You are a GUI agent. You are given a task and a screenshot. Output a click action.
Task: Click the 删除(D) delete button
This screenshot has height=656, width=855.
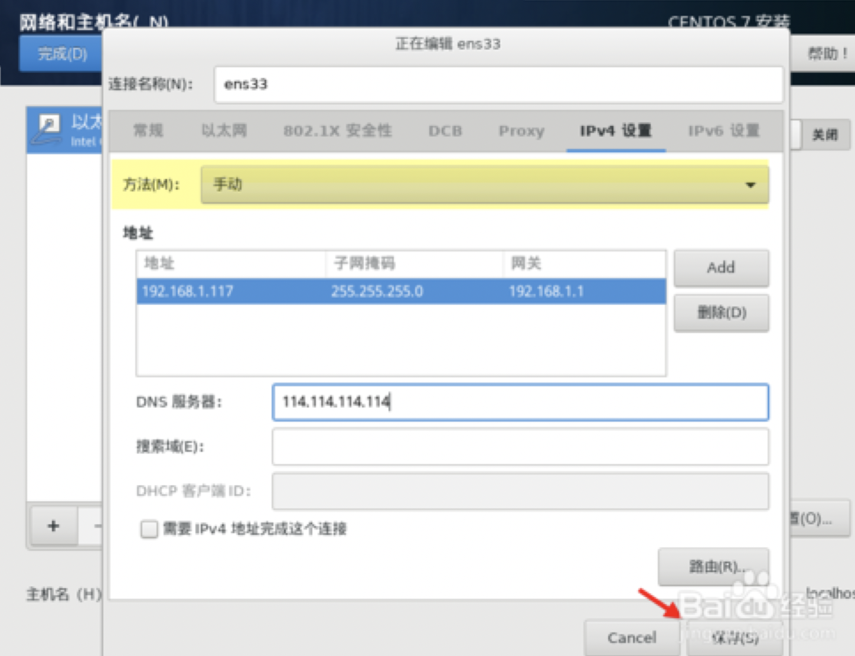(x=721, y=313)
